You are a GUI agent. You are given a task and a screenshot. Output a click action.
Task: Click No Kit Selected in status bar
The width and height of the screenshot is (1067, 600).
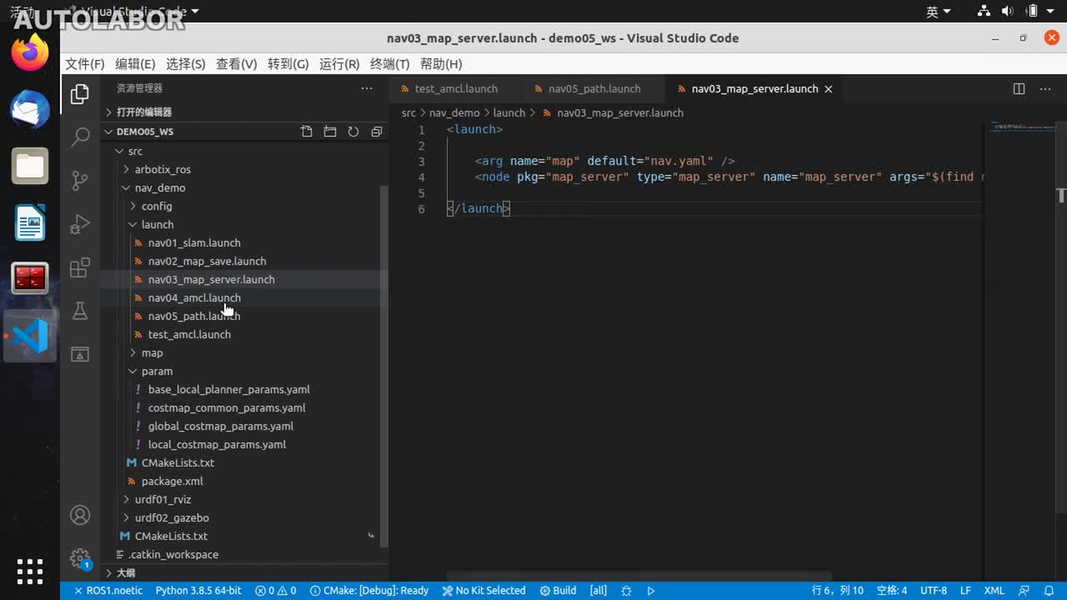(x=484, y=591)
